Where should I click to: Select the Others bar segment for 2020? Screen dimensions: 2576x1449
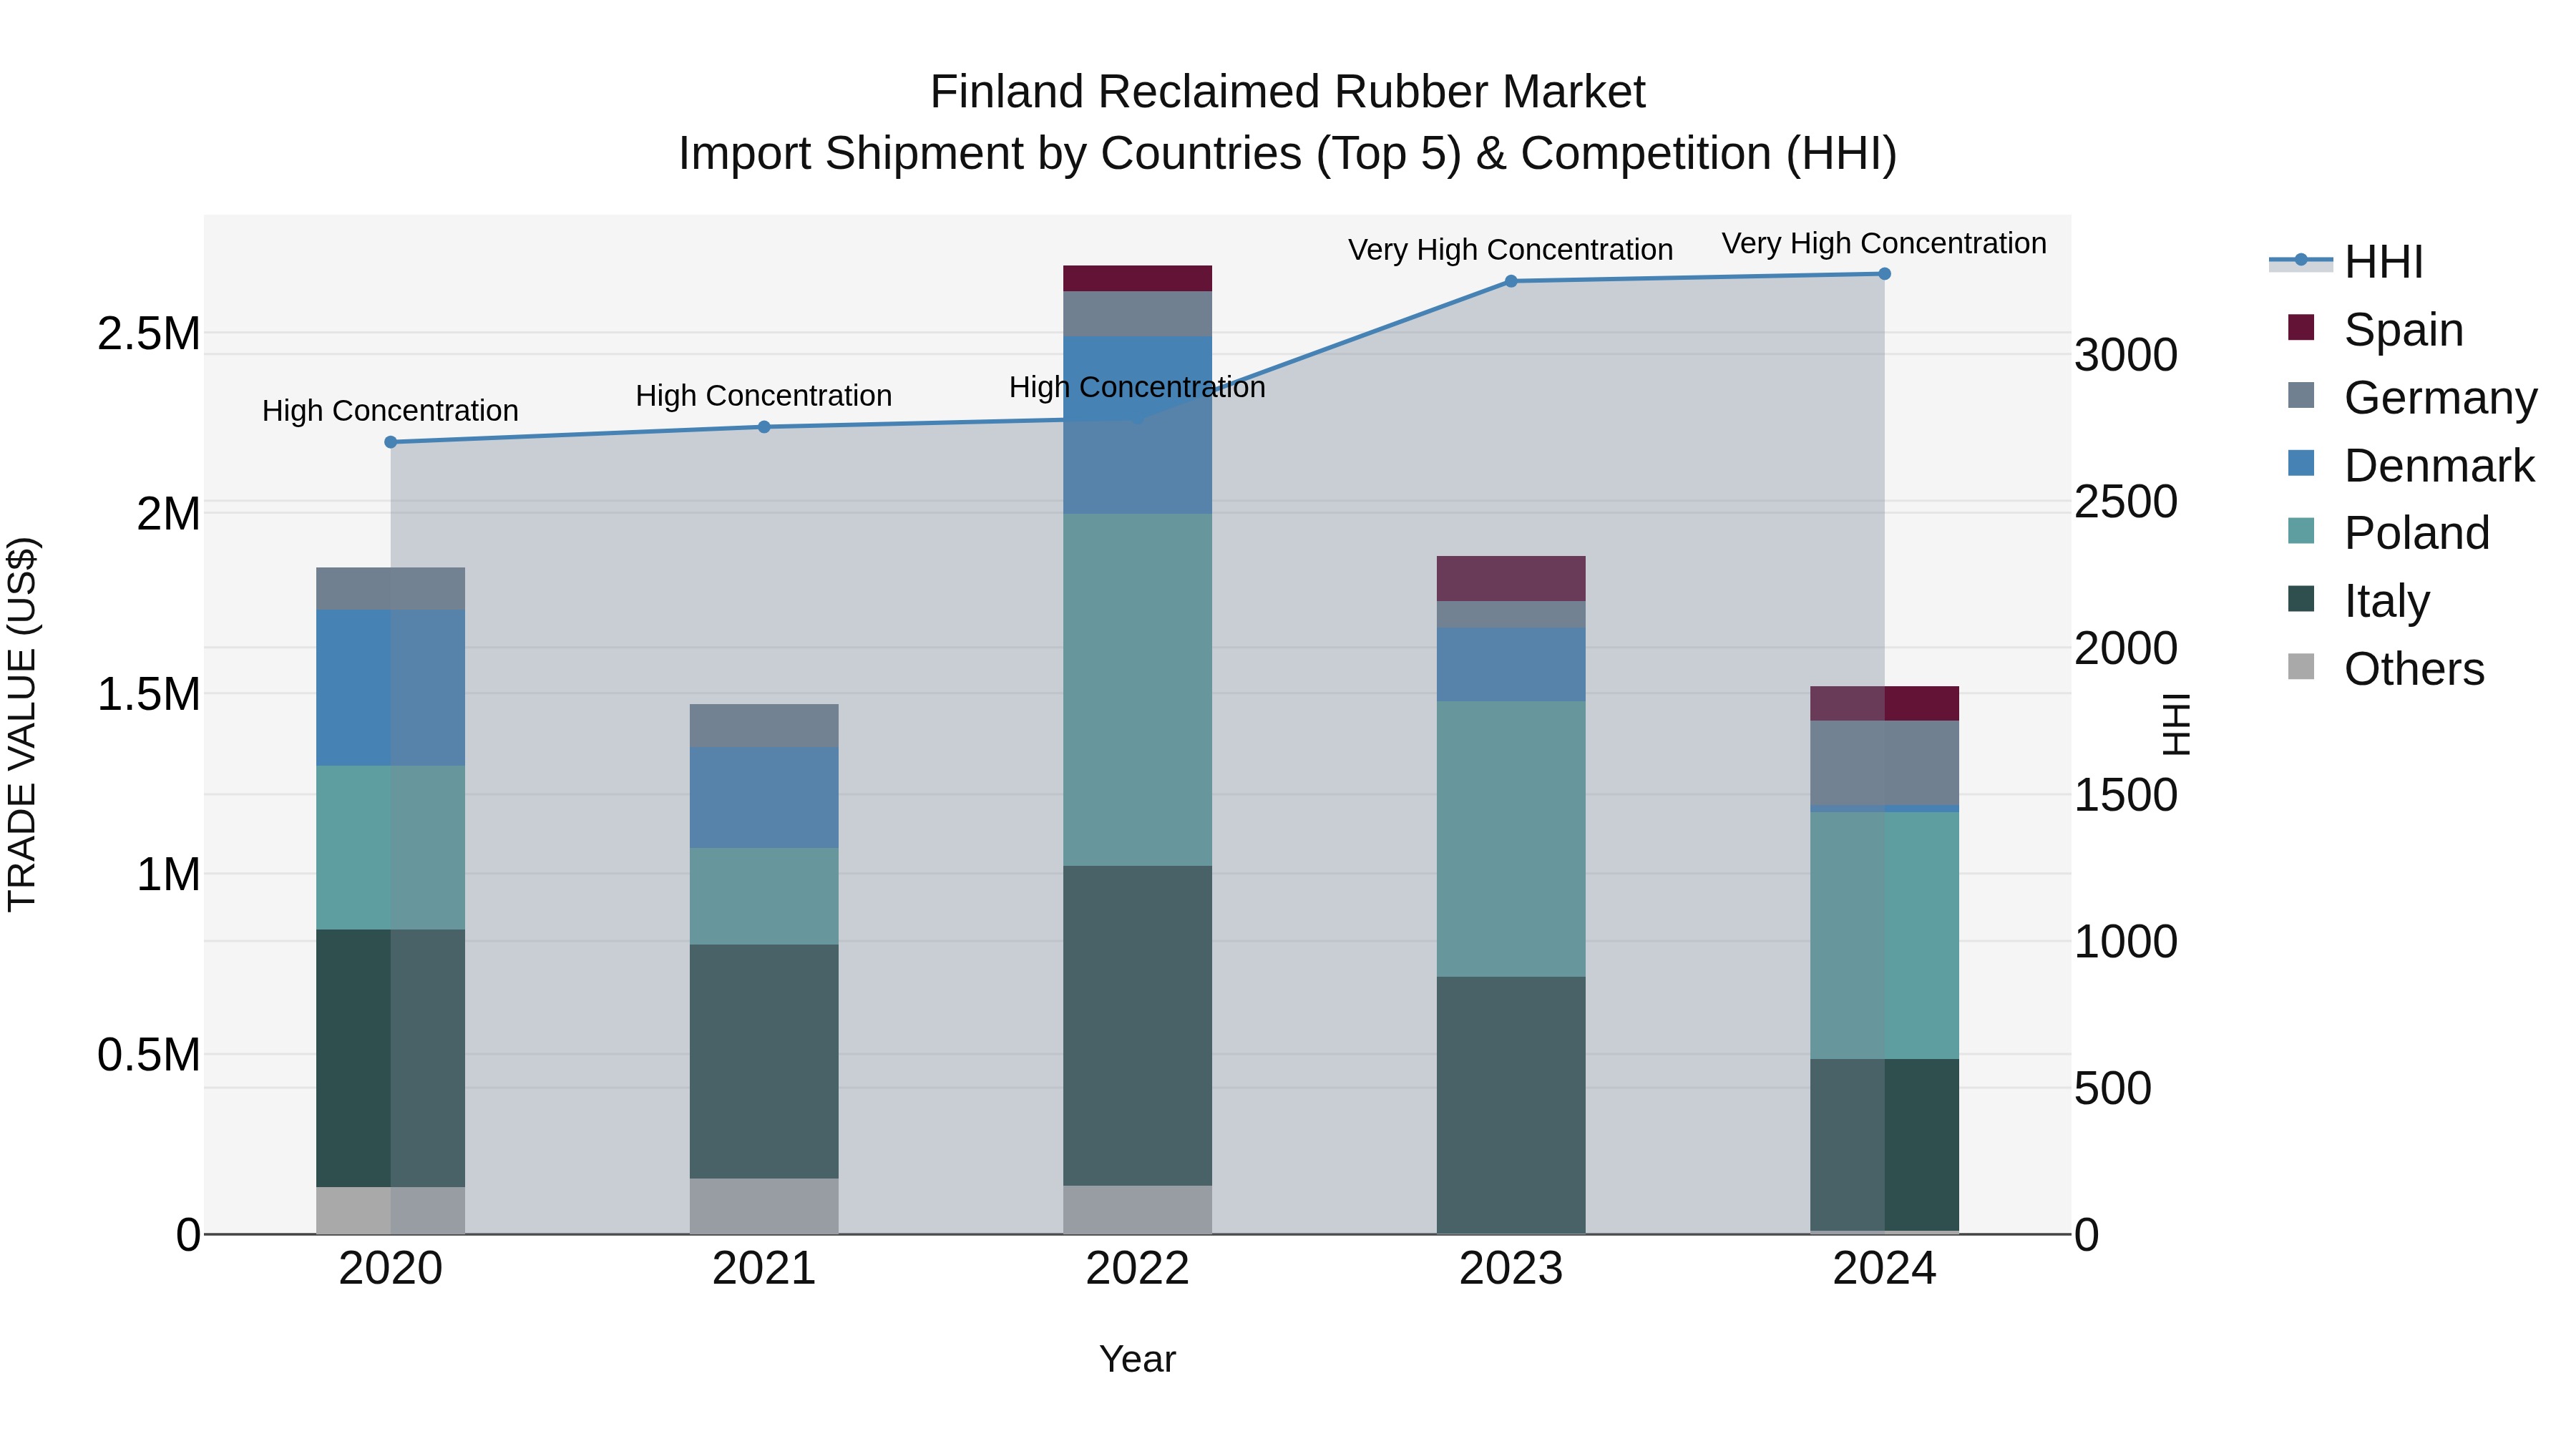click(391, 1211)
